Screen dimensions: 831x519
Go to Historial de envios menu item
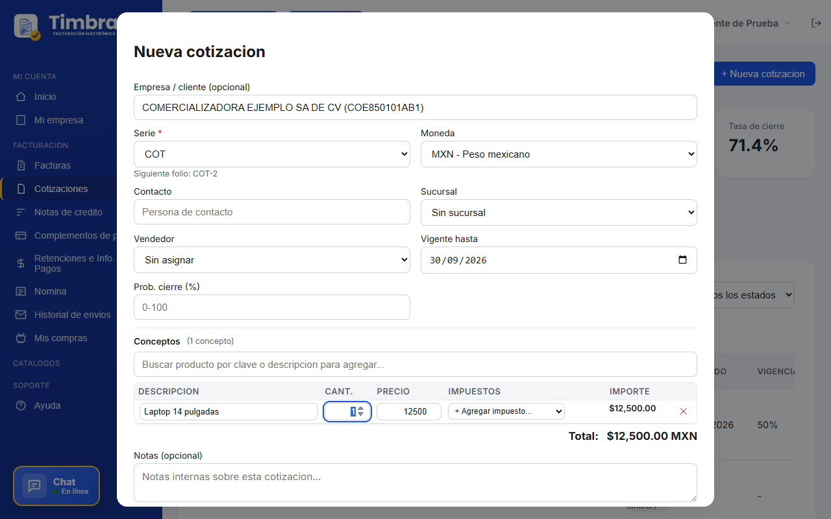[73, 315]
